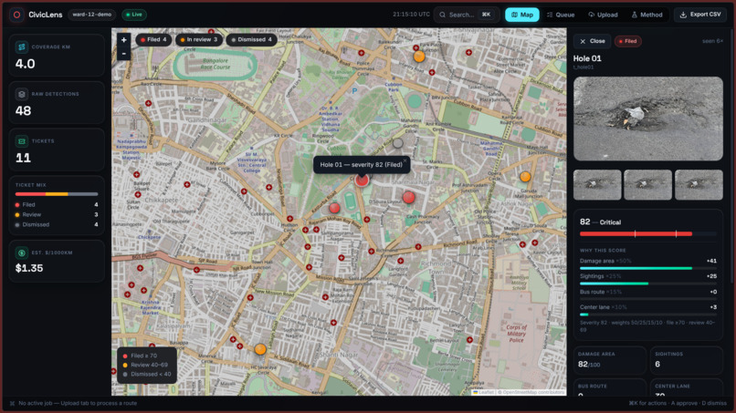Click the Damage area score bar
Viewport: 736px width, 413px height.
pos(647,268)
